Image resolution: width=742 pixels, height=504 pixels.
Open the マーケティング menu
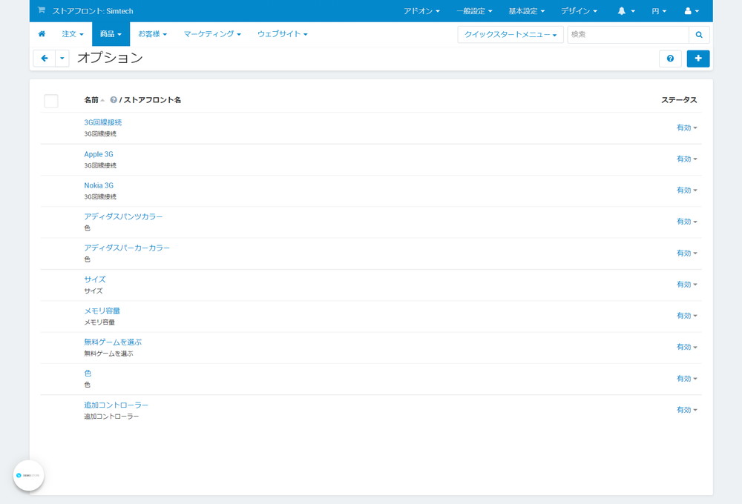point(212,34)
